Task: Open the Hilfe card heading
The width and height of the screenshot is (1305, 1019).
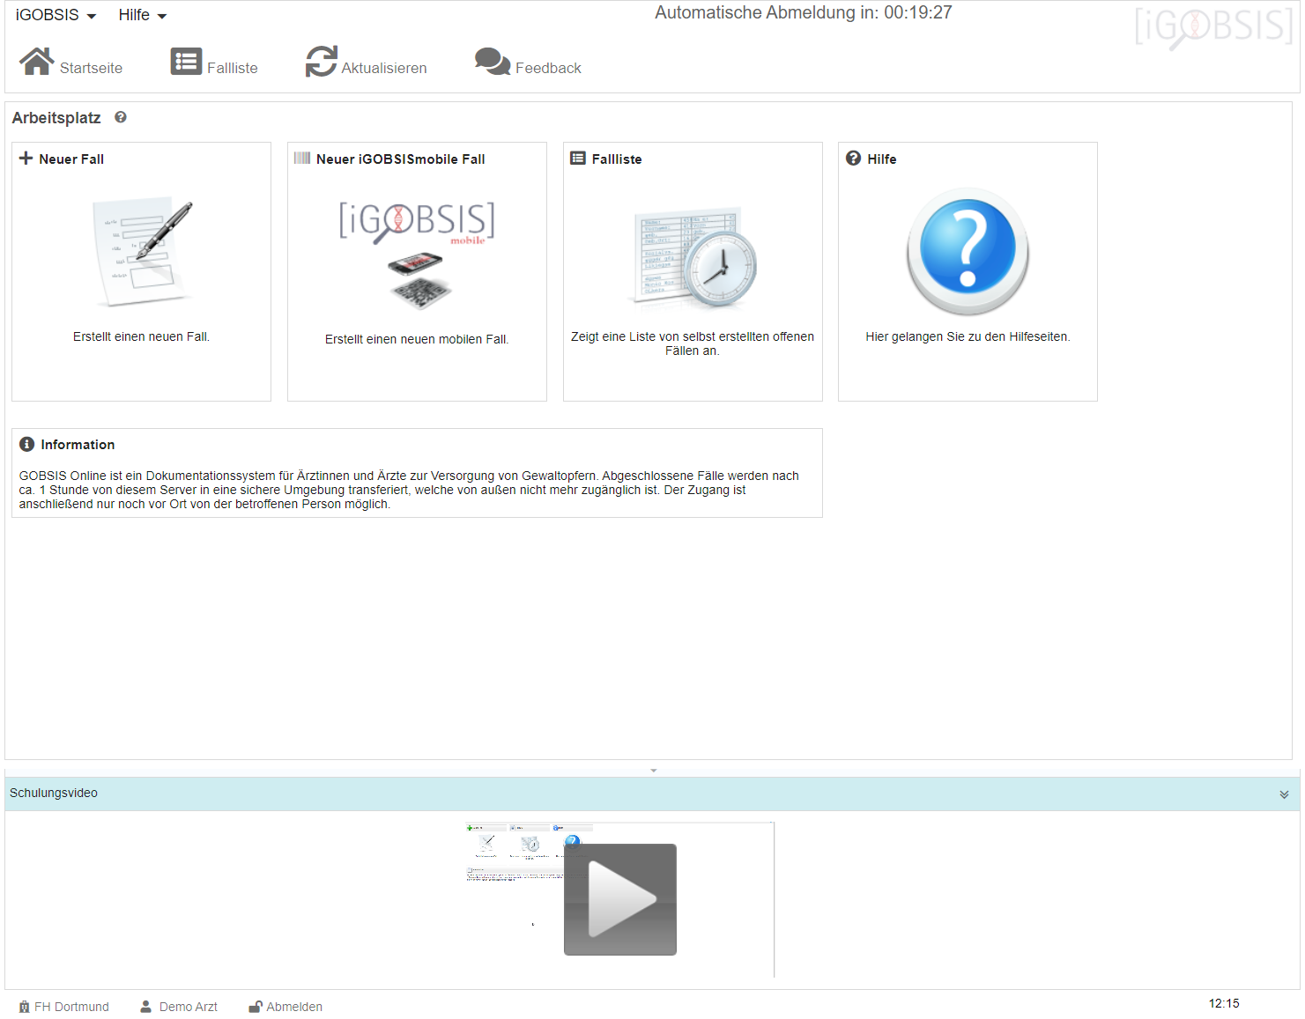Action: 882,159
